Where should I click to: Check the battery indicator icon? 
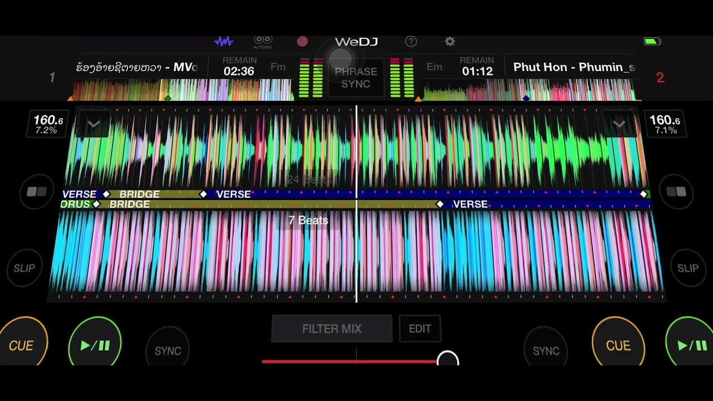652,41
